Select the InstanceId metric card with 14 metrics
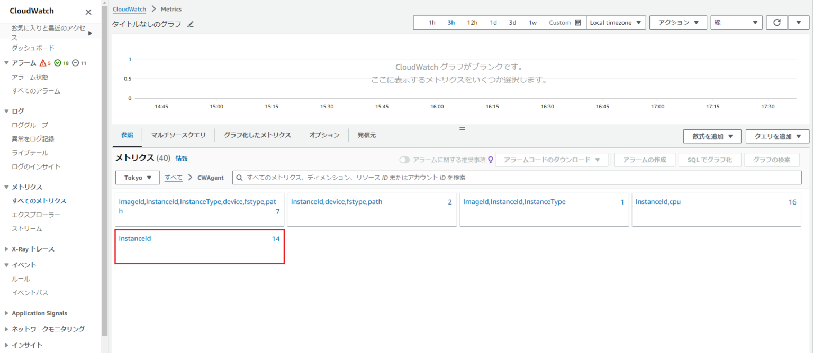This screenshot has height=353, width=813. click(x=199, y=246)
